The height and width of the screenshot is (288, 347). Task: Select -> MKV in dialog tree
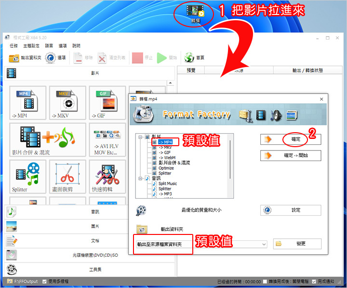pos(165,147)
